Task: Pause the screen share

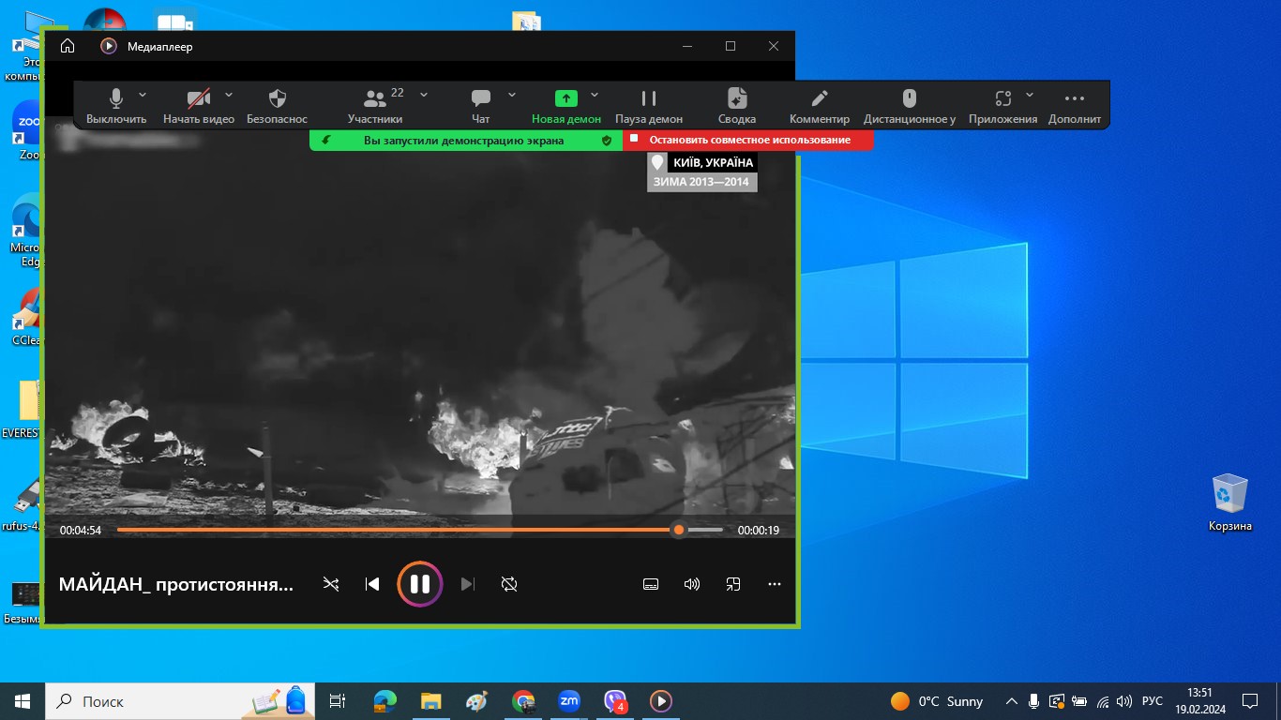Action: click(648, 99)
